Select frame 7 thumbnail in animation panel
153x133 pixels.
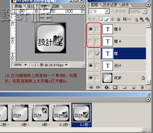tap(40, 113)
